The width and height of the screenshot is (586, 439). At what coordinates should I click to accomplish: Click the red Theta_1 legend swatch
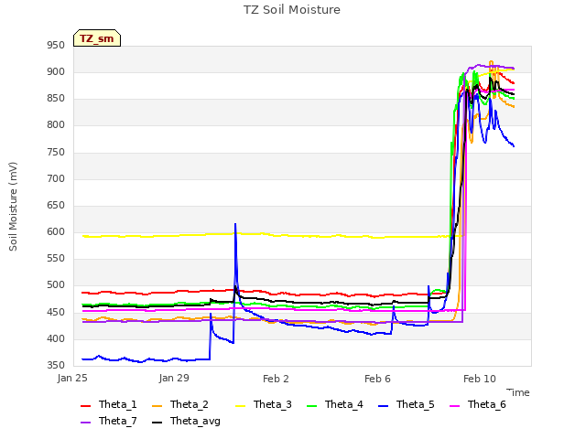point(85,406)
